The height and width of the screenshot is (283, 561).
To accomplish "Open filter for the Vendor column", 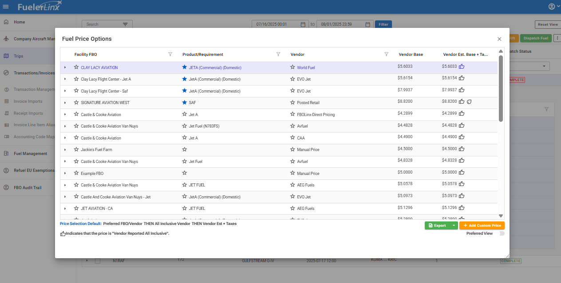I will [386, 54].
